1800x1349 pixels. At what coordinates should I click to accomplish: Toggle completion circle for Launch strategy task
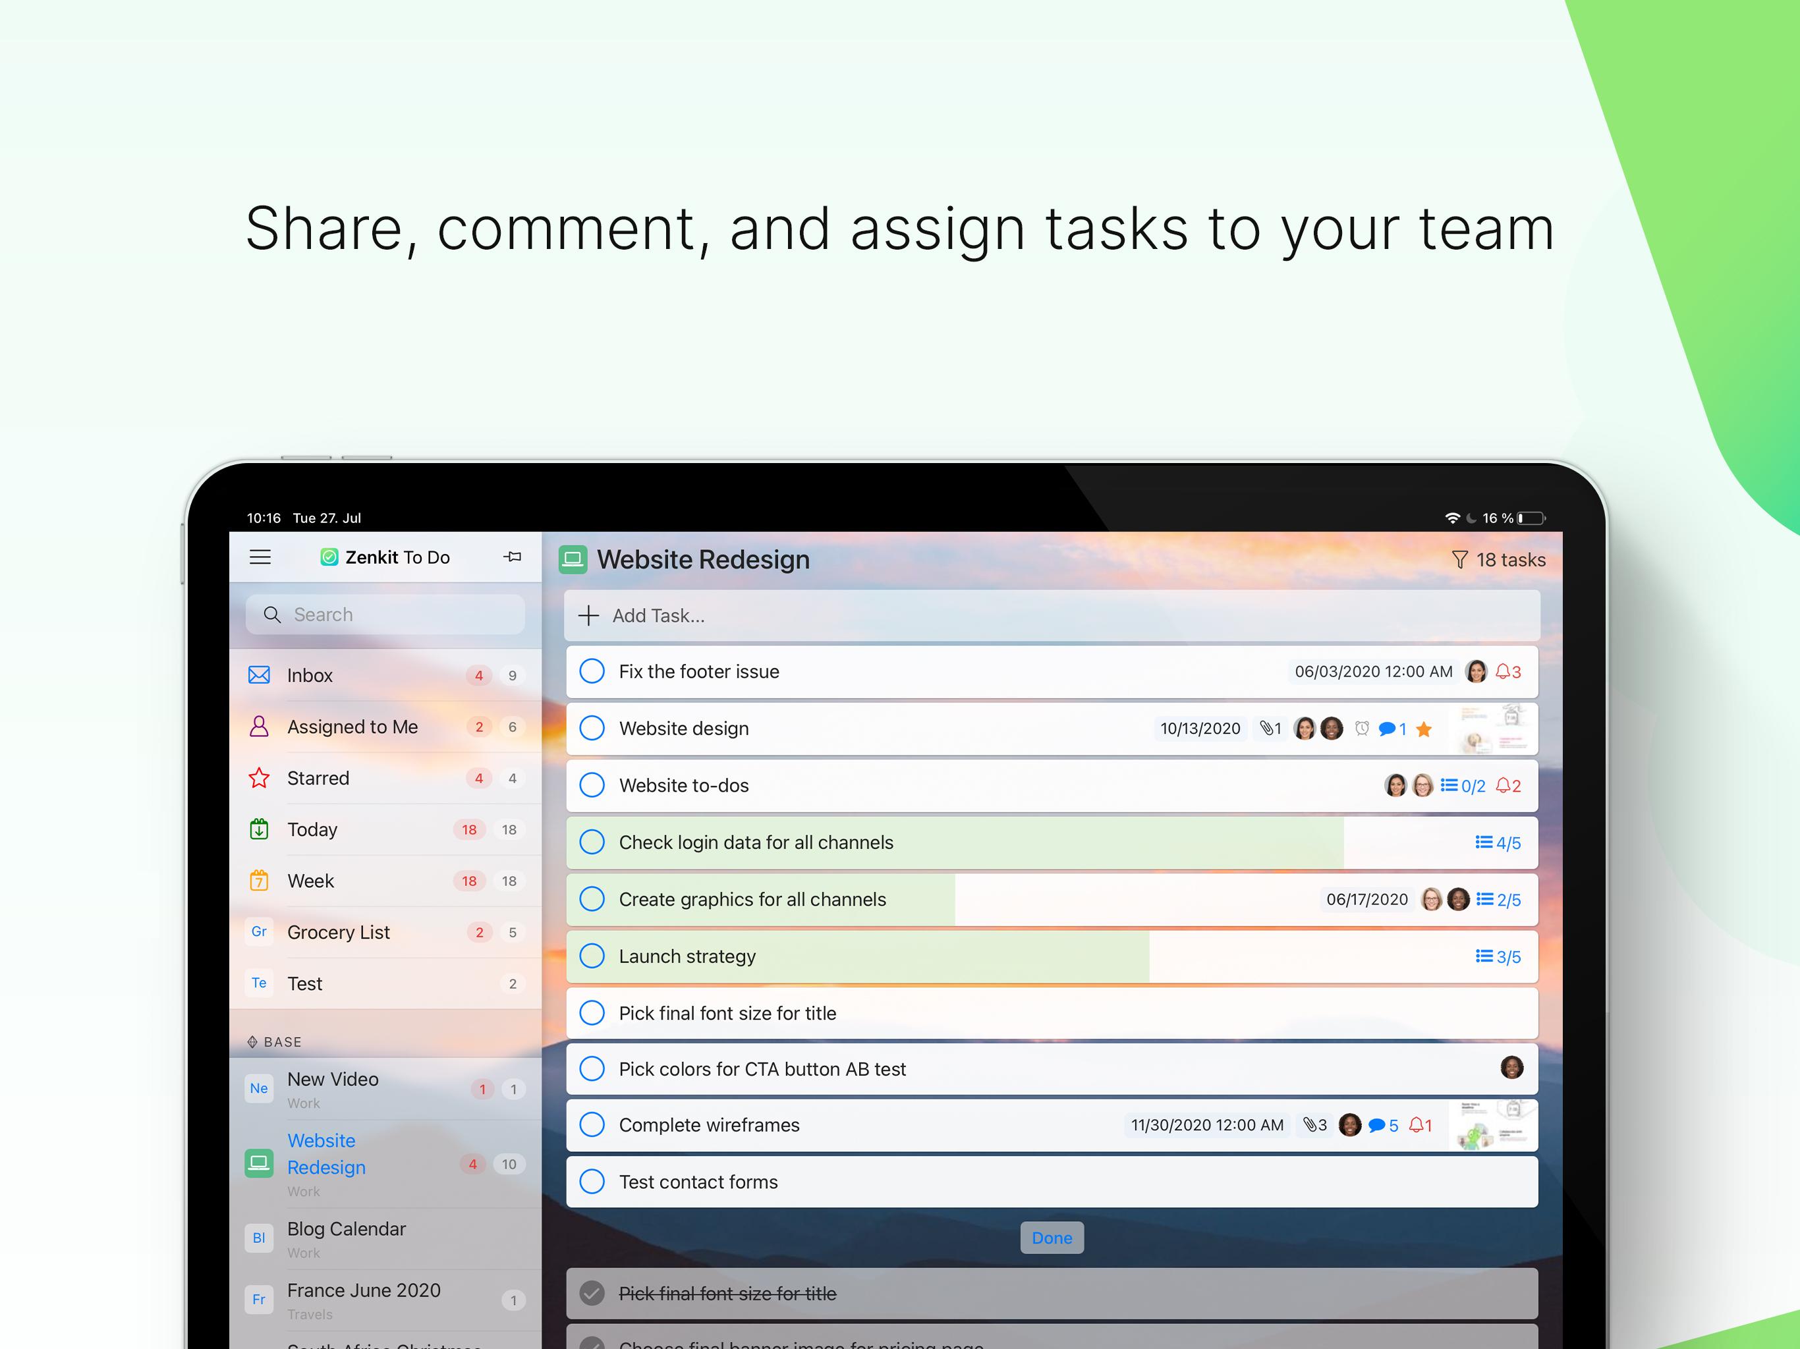click(592, 956)
